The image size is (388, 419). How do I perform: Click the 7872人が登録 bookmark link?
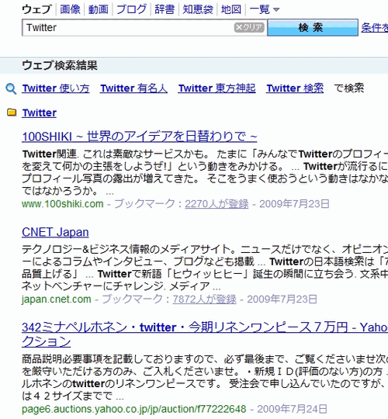point(204,299)
